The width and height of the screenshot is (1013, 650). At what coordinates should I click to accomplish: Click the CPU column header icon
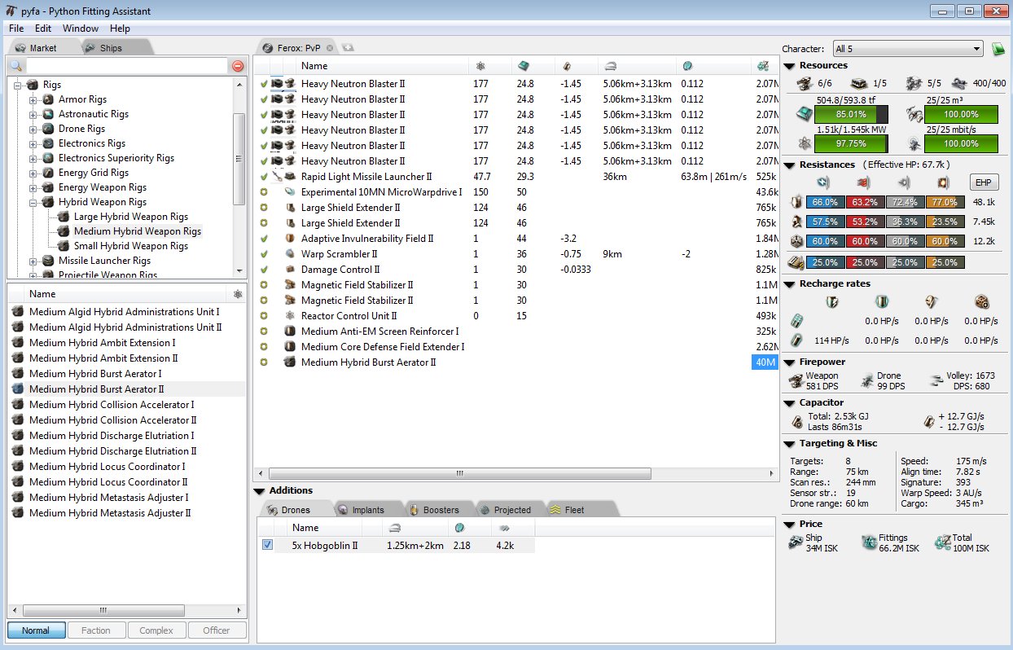point(524,66)
